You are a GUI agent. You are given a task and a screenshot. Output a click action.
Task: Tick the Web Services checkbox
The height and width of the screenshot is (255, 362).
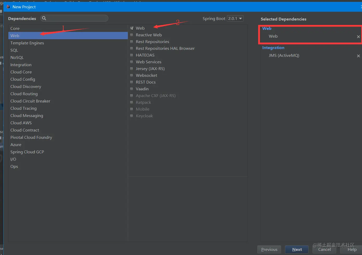coord(132,62)
